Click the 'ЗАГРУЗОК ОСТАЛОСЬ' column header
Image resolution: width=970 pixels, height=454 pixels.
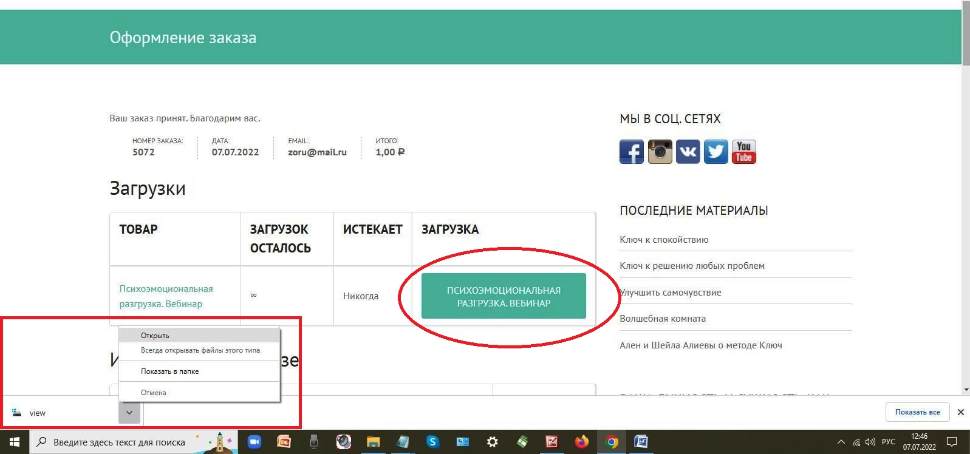[x=281, y=239]
